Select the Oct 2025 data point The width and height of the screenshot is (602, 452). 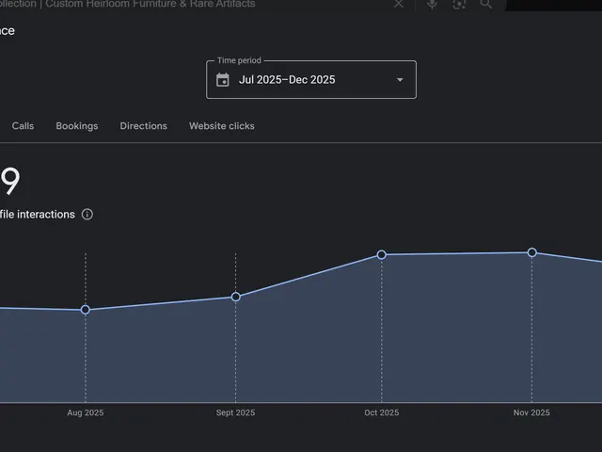381,255
